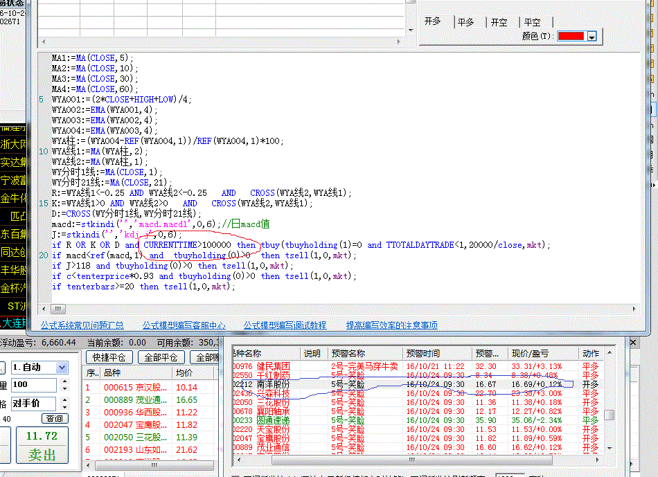
Task: Decrease quantity with the 100 field's down arrow
Action: [64, 388]
